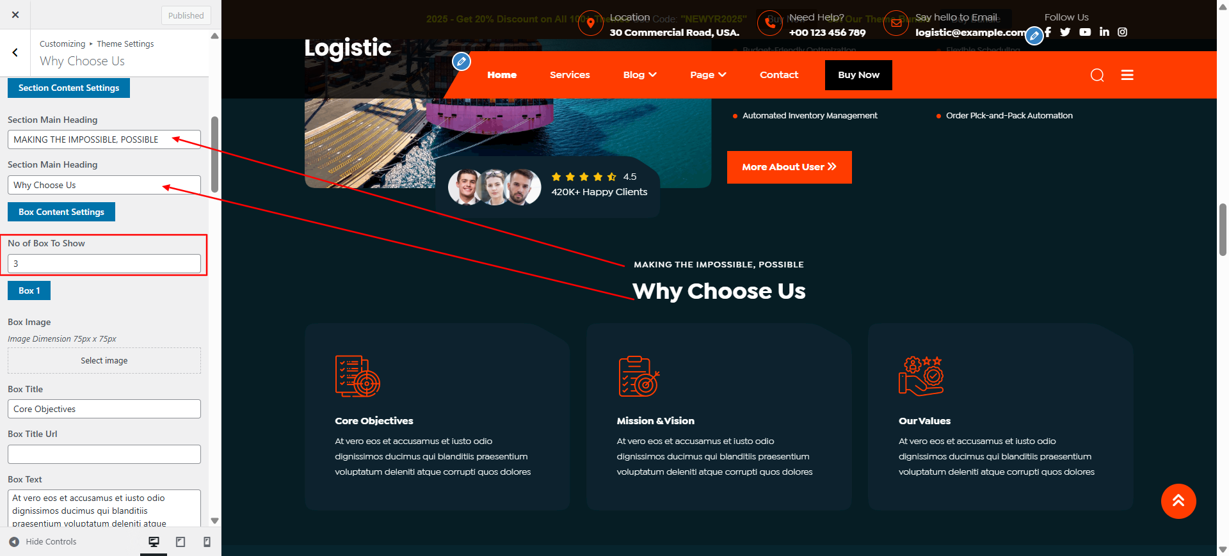Focus the No of Box To Show field
The height and width of the screenshot is (556, 1229).
tap(104, 264)
